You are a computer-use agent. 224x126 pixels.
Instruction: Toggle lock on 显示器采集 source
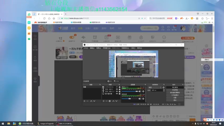pos(120,94)
